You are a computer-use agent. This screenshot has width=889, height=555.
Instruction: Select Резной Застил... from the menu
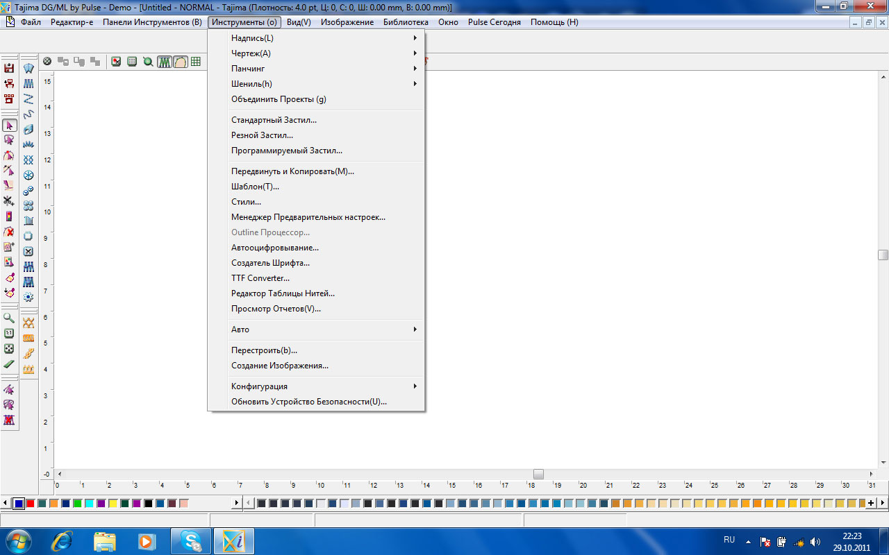click(316, 135)
